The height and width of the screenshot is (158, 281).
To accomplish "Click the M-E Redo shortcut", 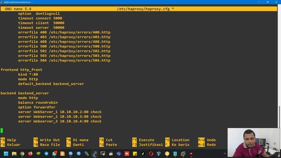I will click(x=207, y=144).
